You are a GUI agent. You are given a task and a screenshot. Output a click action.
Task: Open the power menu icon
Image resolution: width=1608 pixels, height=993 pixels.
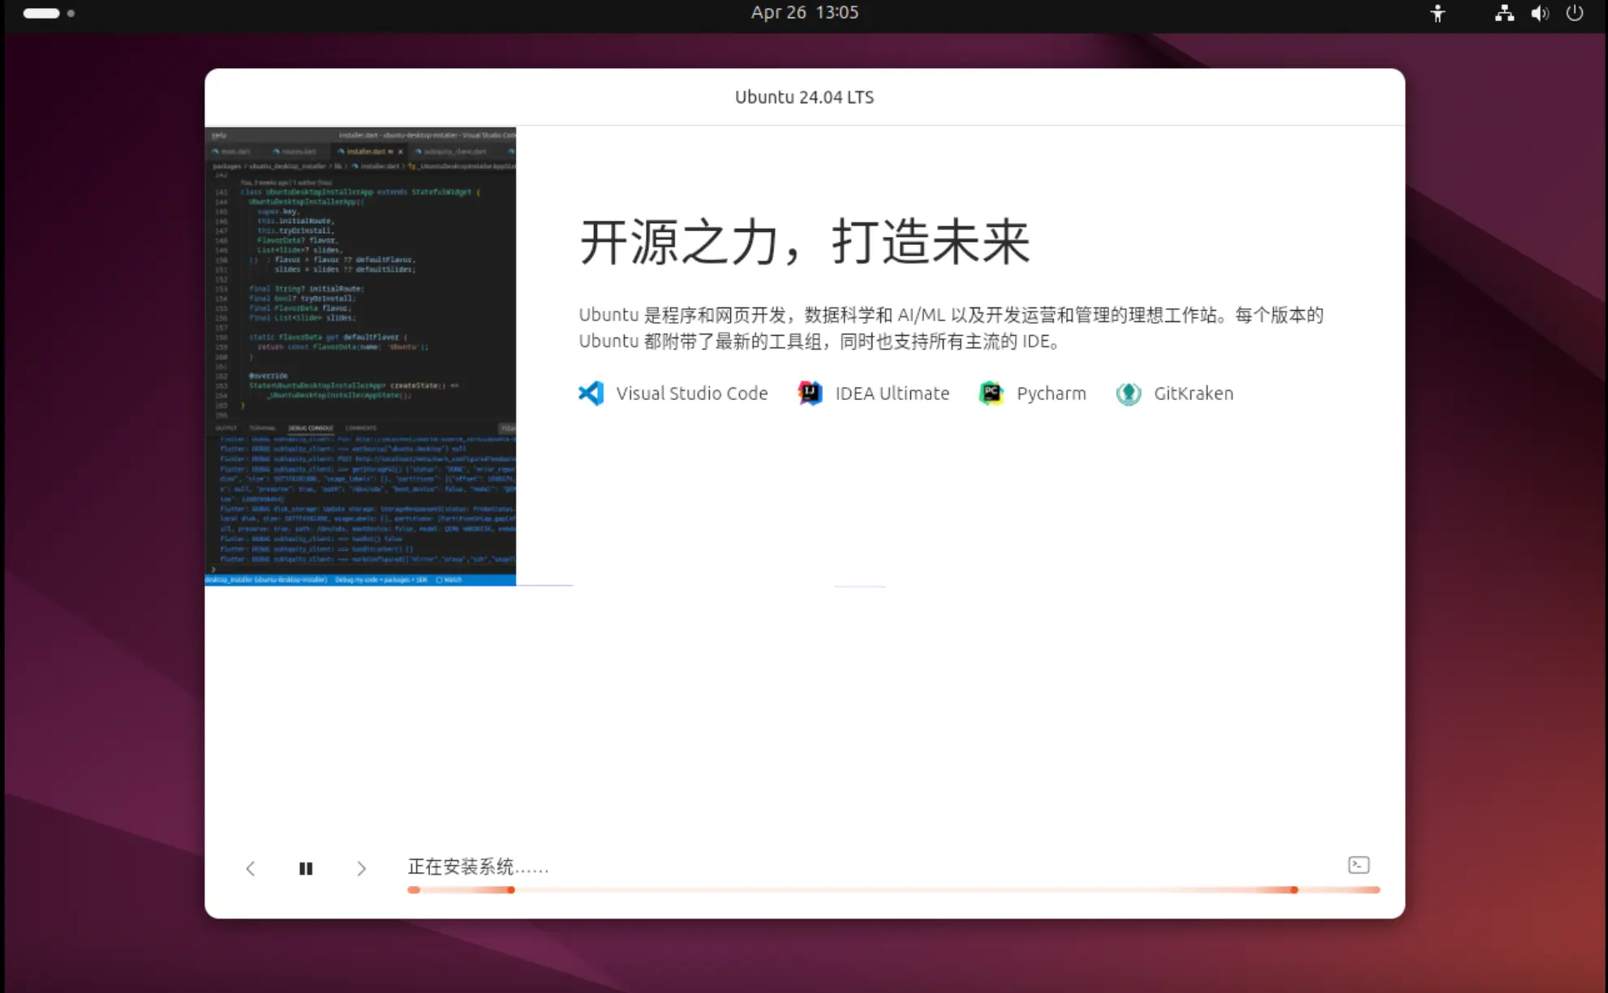coord(1575,13)
